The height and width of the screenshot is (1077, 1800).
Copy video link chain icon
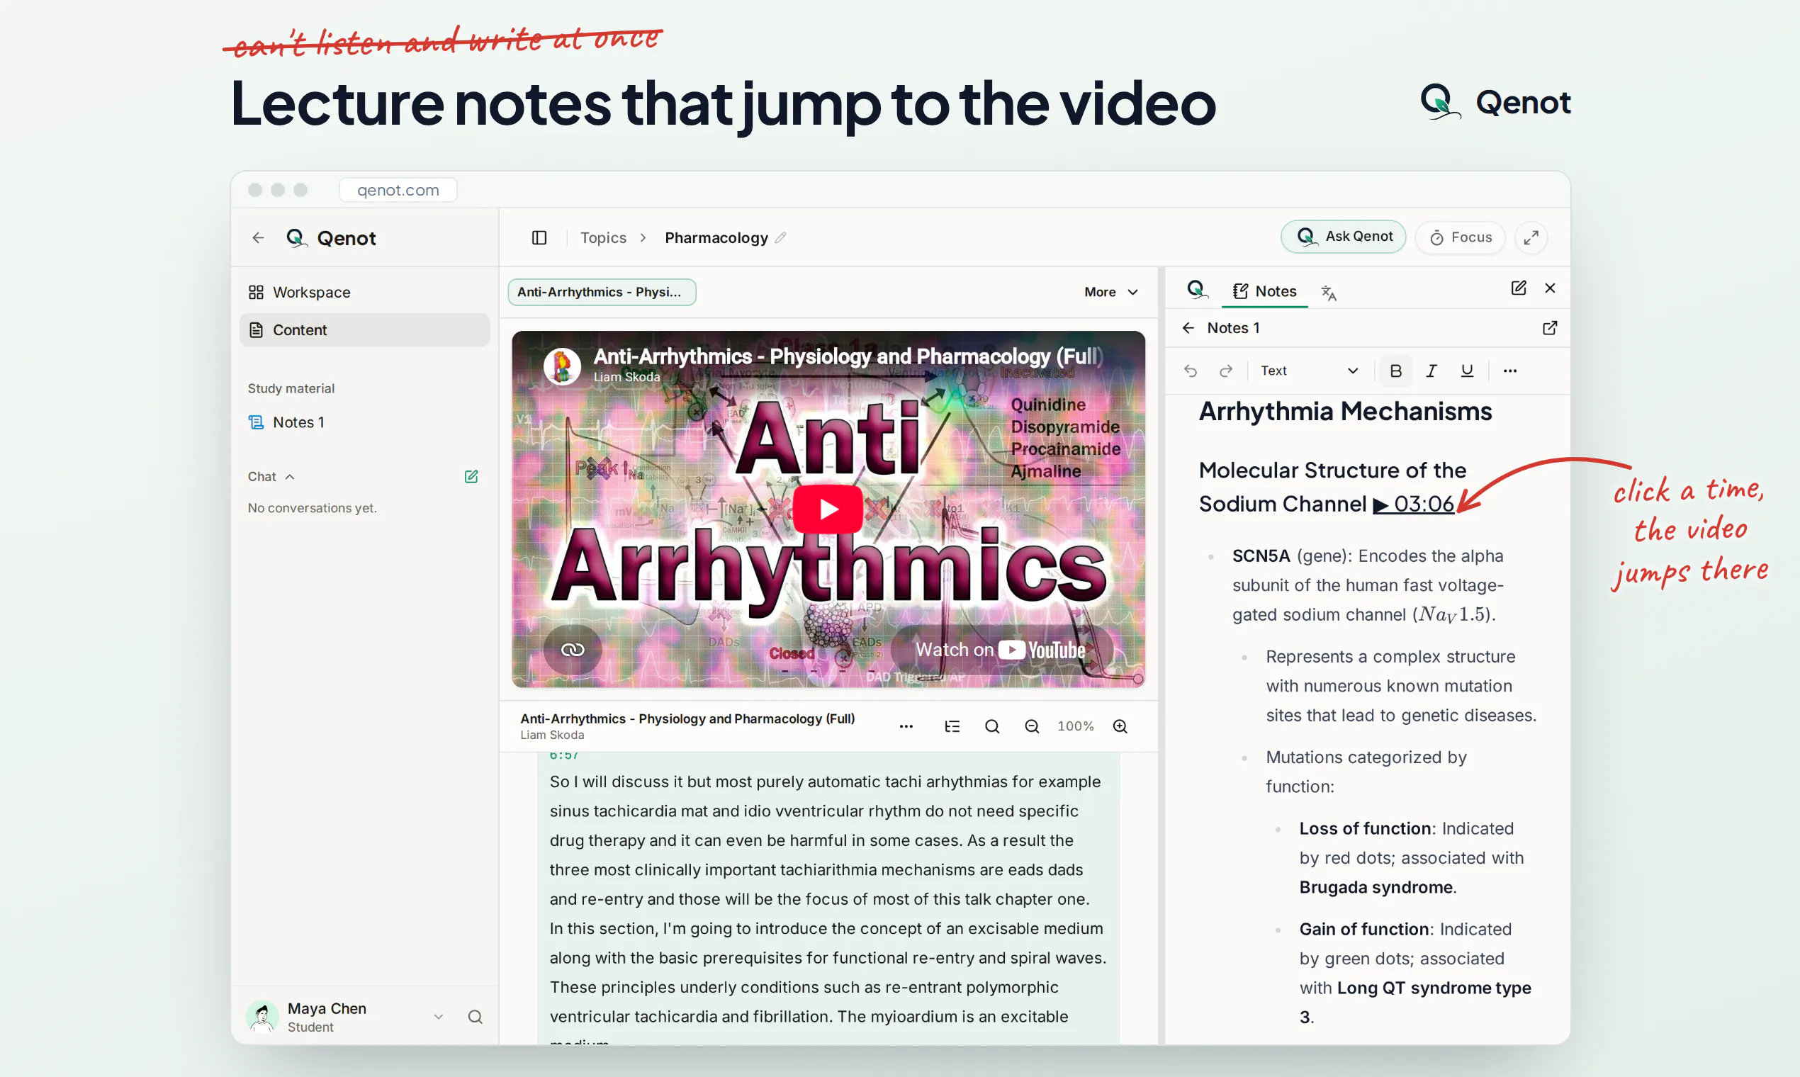tap(573, 650)
